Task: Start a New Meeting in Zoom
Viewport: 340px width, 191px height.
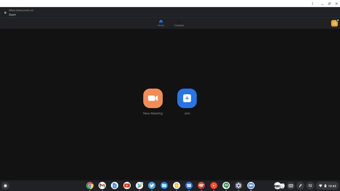Action: tap(153, 98)
